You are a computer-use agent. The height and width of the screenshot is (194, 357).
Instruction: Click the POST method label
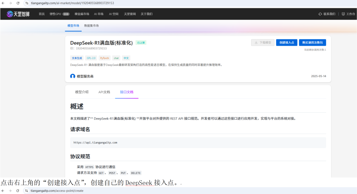coord(112,173)
